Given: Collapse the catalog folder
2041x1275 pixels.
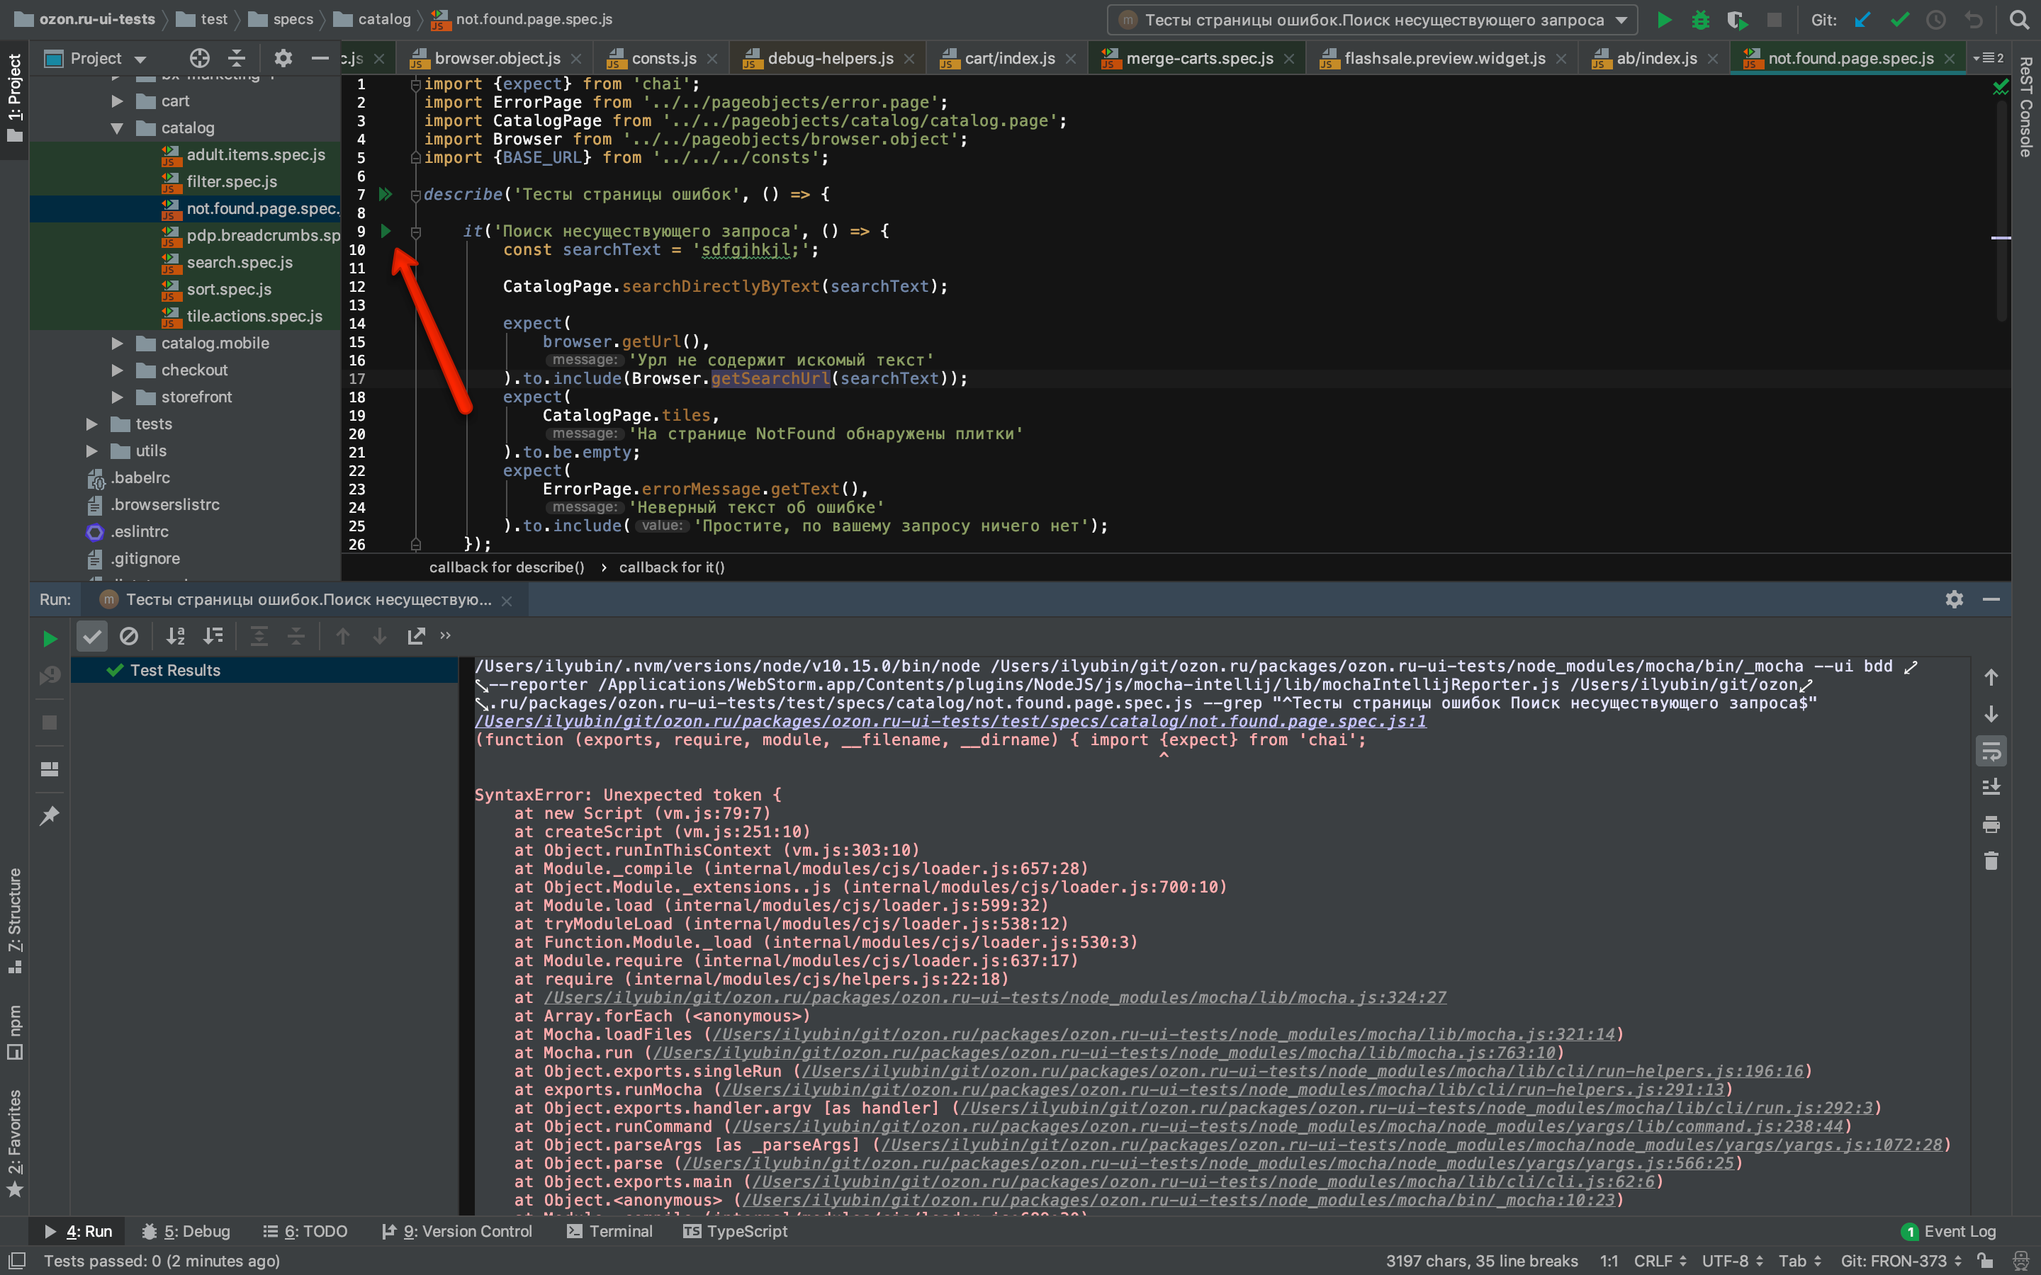Looking at the screenshot, I should pyautogui.click(x=117, y=128).
